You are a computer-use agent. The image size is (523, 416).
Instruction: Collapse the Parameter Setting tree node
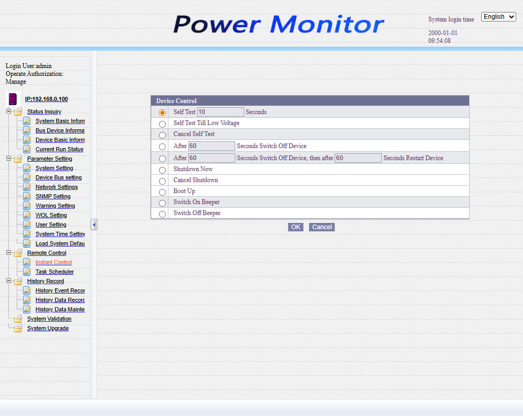(x=8, y=159)
